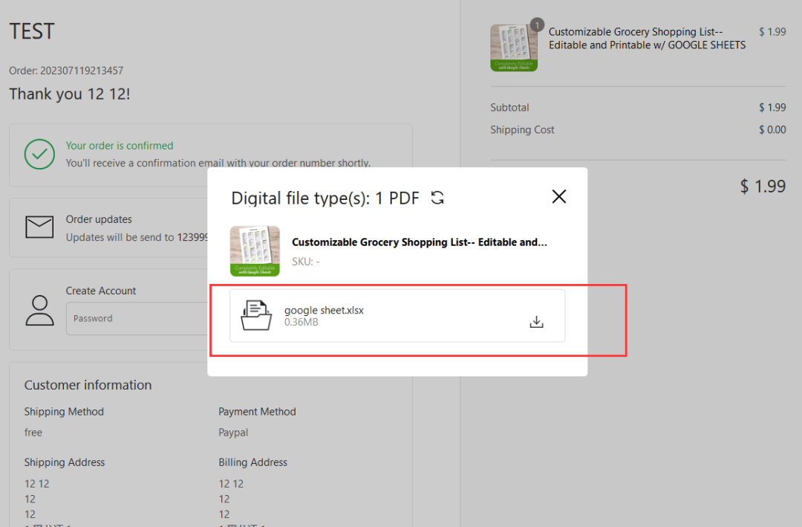Close the digital file dialog
This screenshot has height=527, width=802.
pyautogui.click(x=559, y=197)
